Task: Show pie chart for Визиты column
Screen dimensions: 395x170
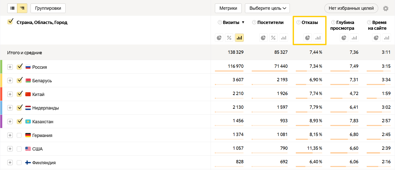Action: (x=219, y=38)
